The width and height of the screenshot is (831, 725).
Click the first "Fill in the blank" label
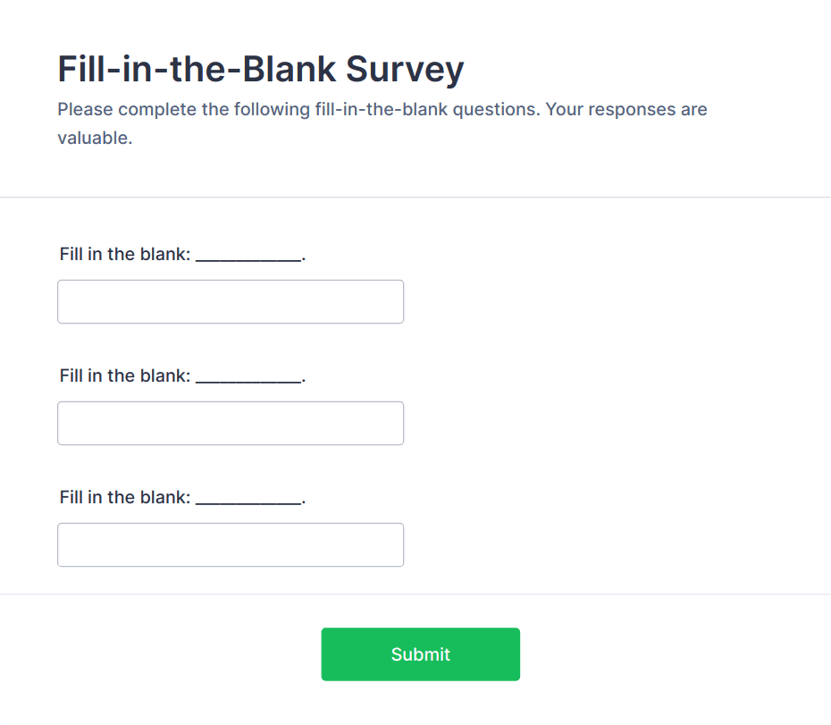125,254
